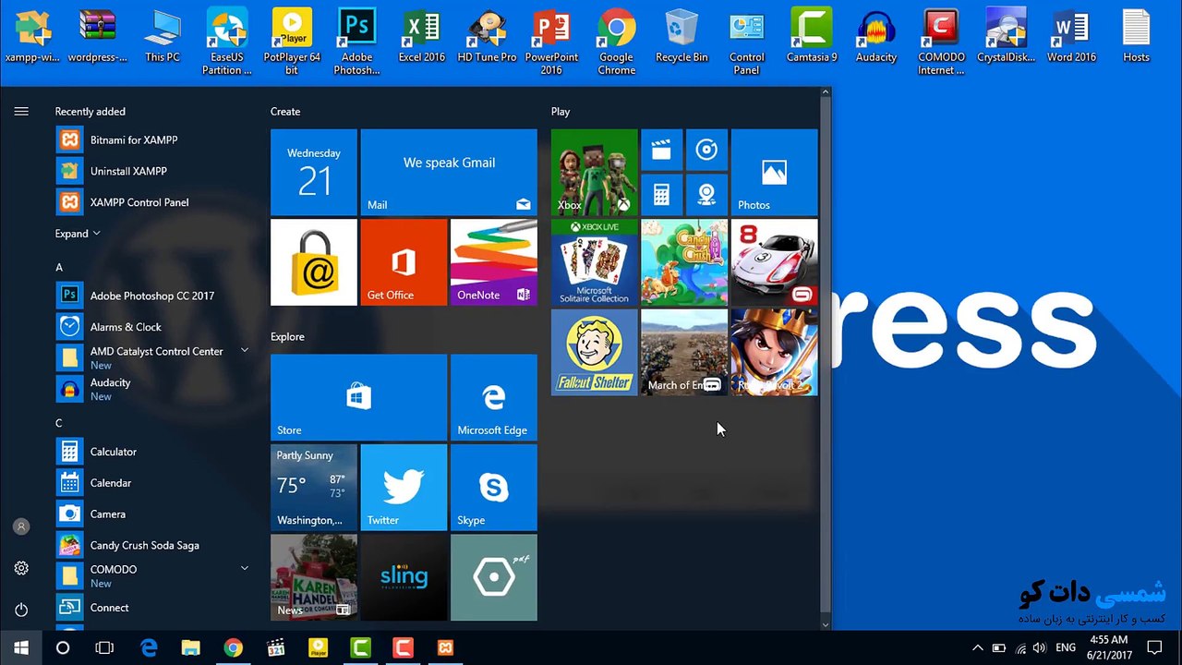This screenshot has height=665, width=1182.
Task: Open the hamburger menu in Start
Action: [x=21, y=111]
